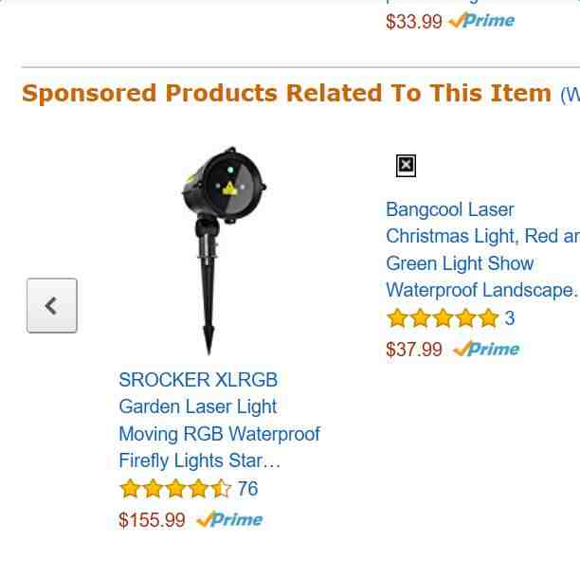Click the half-filled star in the SROCKER rating
This screenshot has width=580, height=577.
(x=221, y=488)
